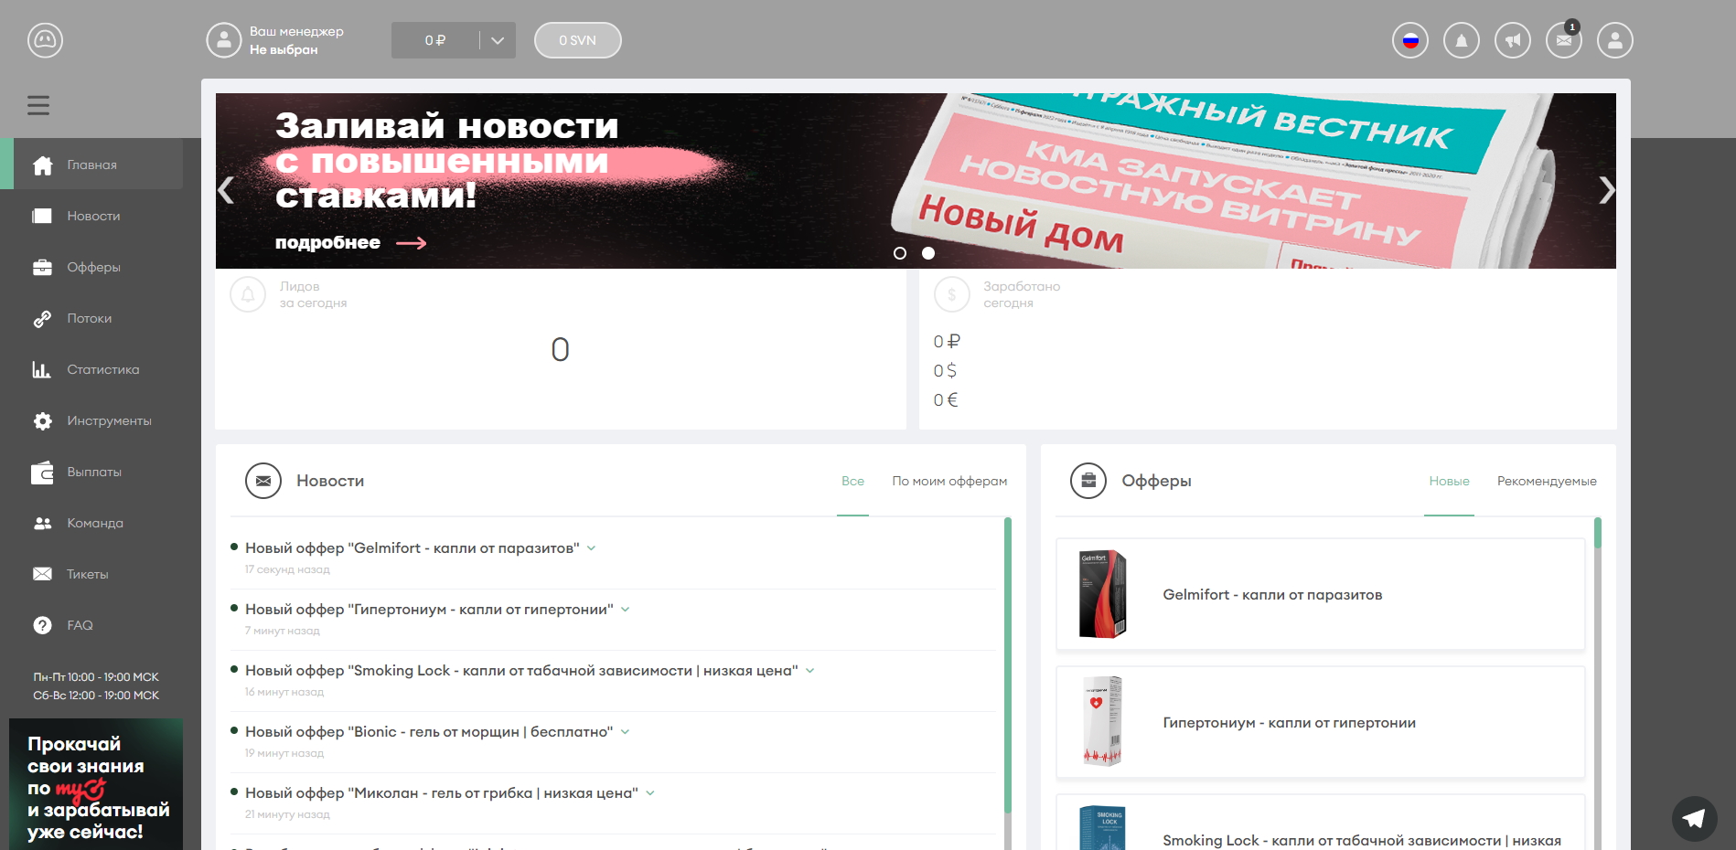Viewport: 1736px width, 850px height.
Task: Open the bell notifications icon in header
Action: coord(1462,40)
